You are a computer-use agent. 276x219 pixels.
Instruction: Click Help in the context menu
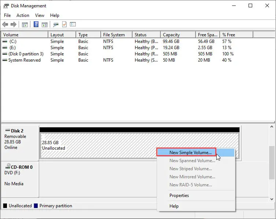pyautogui.click(x=174, y=206)
